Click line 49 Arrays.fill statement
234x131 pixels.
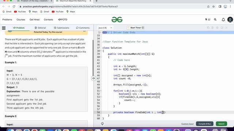130,85
